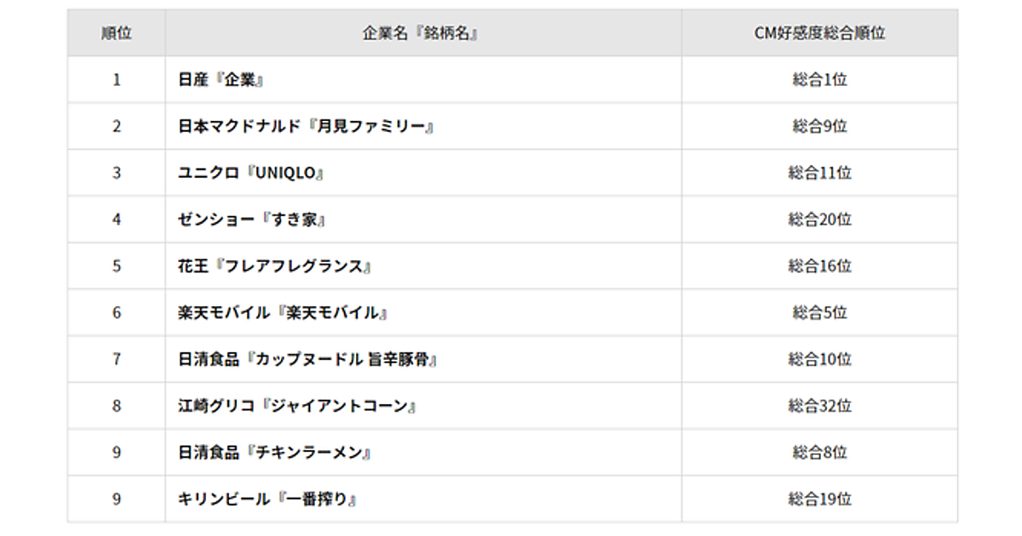The height and width of the screenshot is (536, 1022).
Task: Click the ゼンショー『すき家』 cell
Action: click(252, 220)
